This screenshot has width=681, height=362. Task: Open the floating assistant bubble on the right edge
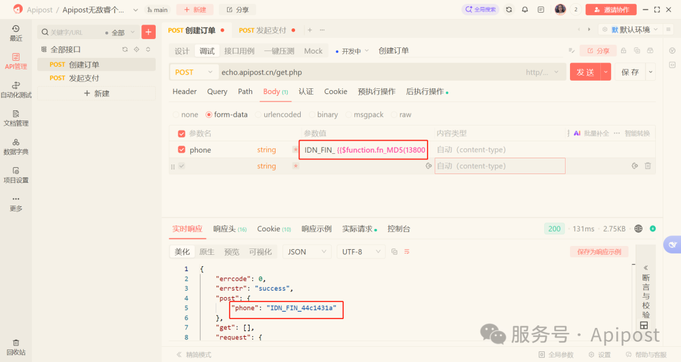tap(672, 244)
